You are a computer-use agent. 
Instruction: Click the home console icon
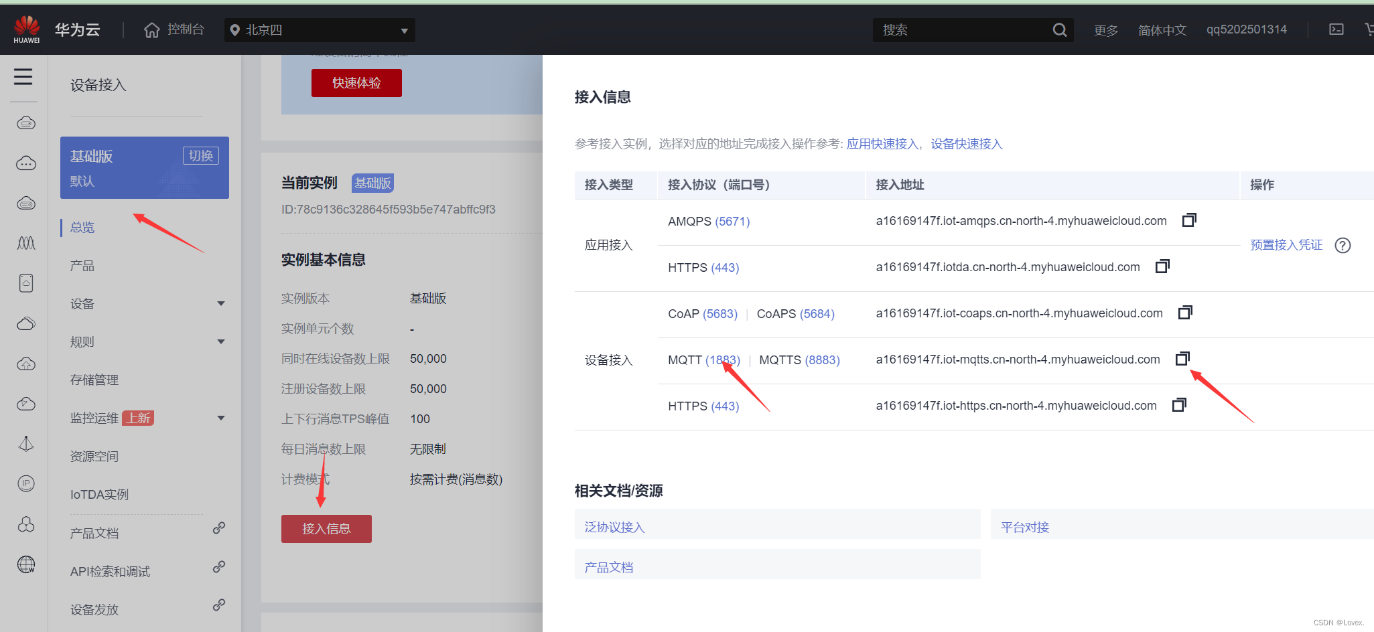tap(152, 30)
